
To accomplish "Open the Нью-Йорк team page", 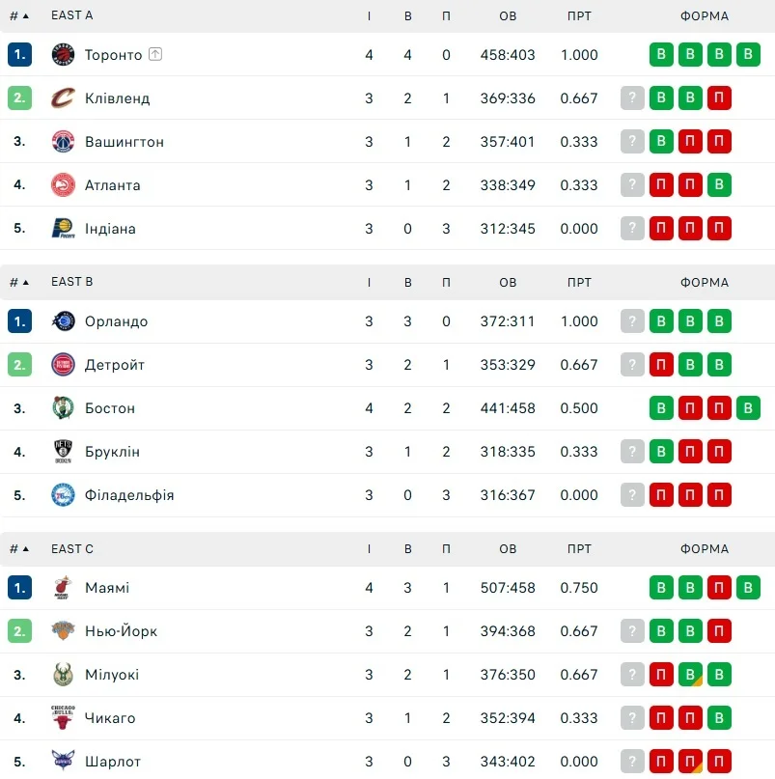I will point(121,631).
